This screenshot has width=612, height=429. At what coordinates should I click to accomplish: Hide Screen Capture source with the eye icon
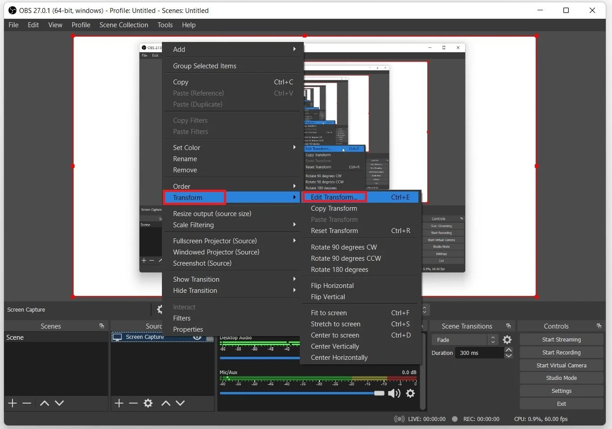click(197, 337)
